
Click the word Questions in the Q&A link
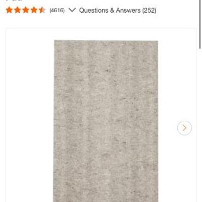click(x=93, y=11)
